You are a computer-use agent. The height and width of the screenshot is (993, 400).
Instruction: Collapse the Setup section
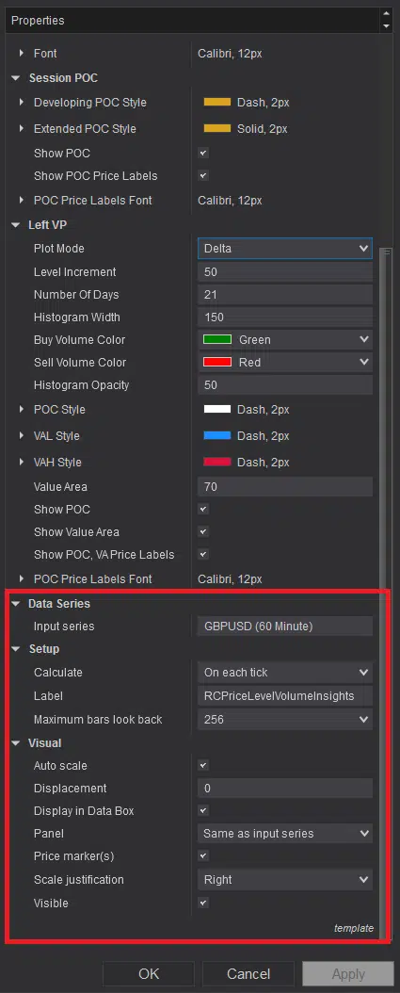point(16,649)
